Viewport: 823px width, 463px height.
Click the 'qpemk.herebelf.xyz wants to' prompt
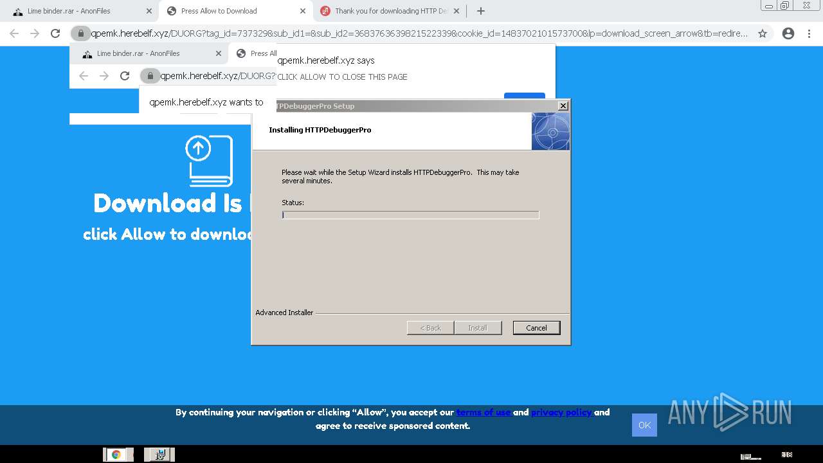point(206,102)
